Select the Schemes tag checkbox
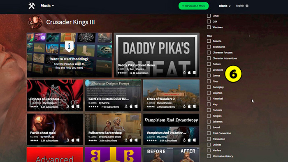This screenshot has height=162, width=288. 209,121
